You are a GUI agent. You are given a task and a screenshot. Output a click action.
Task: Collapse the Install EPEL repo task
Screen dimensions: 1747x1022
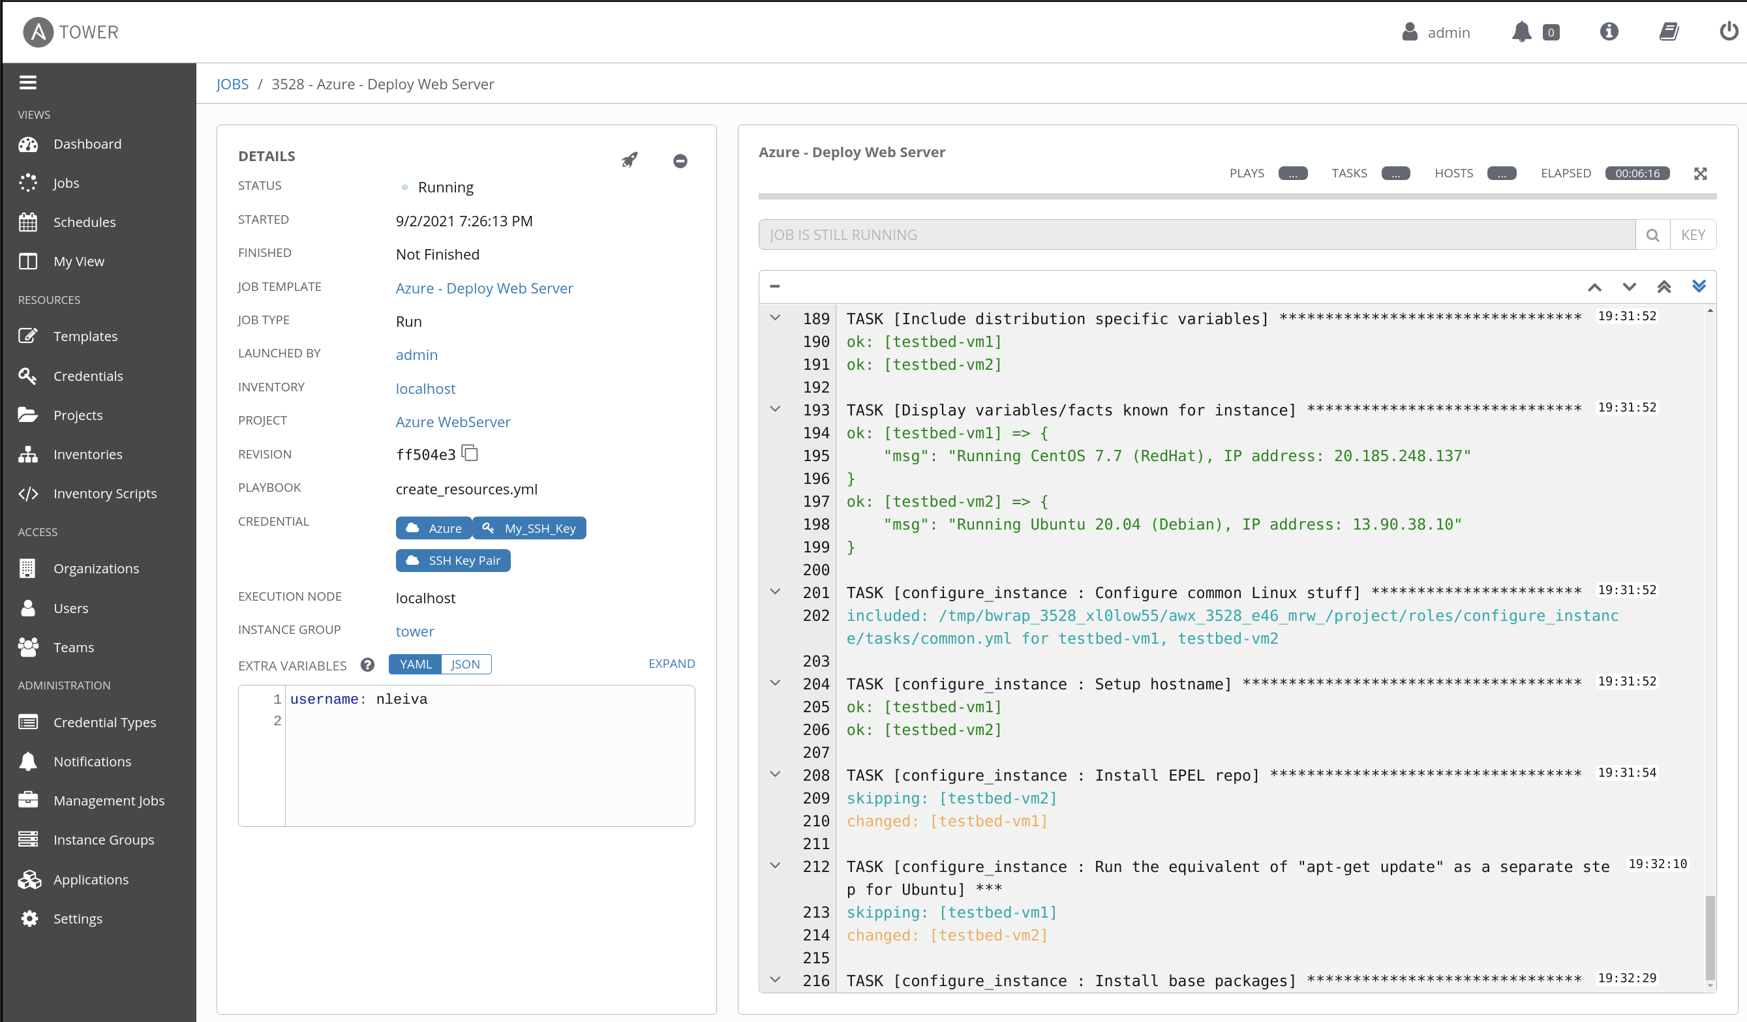tap(775, 775)
